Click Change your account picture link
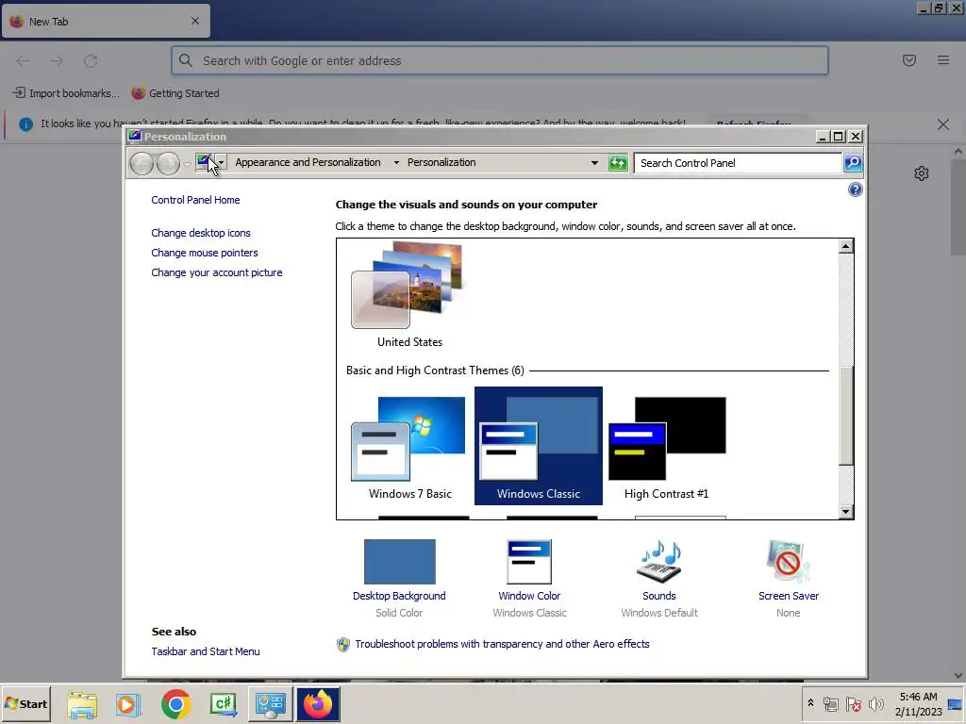966x724 pixels. point(217,272)
